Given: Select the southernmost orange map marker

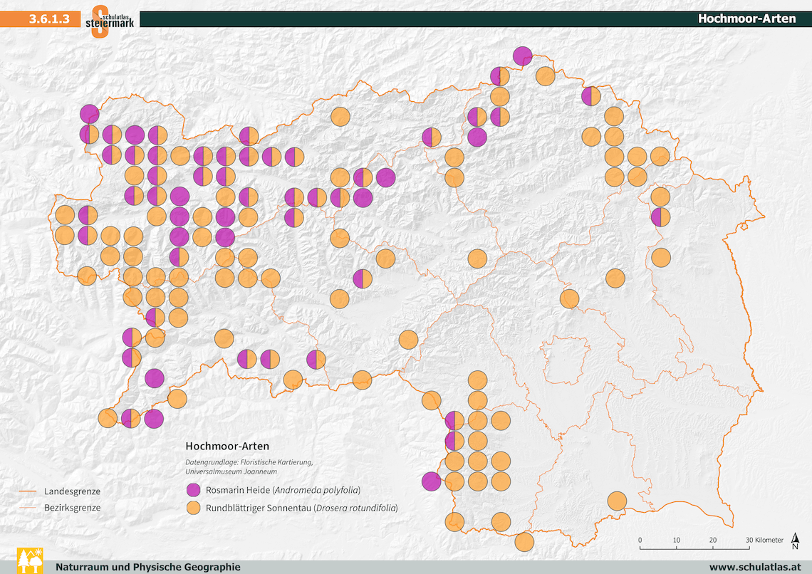Looking at the screenshot, I should pyautogui.click(x=524, y=542).
